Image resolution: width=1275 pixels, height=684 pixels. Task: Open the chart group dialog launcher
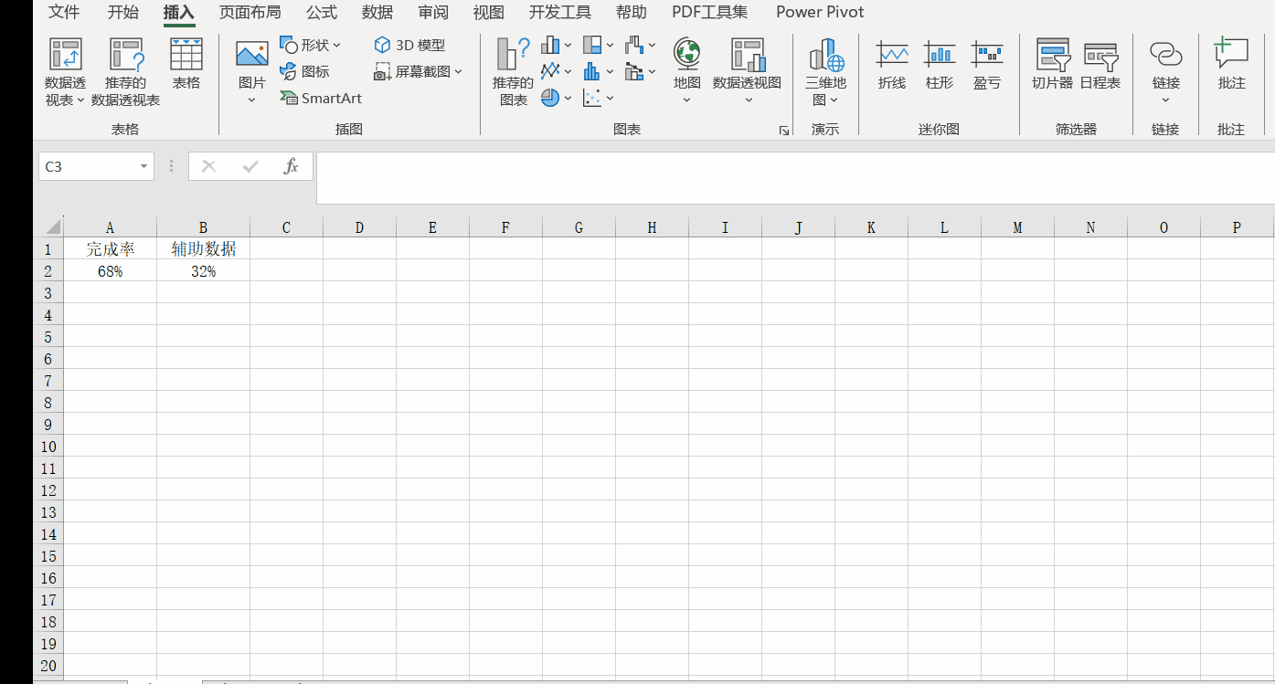(x=783, y=131)
